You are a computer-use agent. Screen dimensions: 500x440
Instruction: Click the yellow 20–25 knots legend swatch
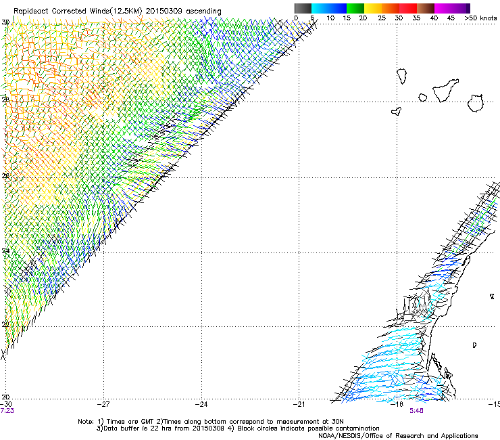373,8
